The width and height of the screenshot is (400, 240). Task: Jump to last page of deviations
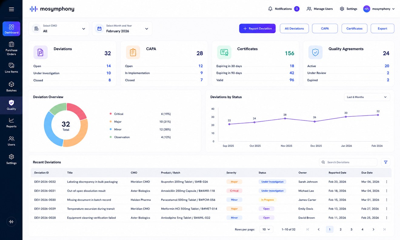pos(384,229)
